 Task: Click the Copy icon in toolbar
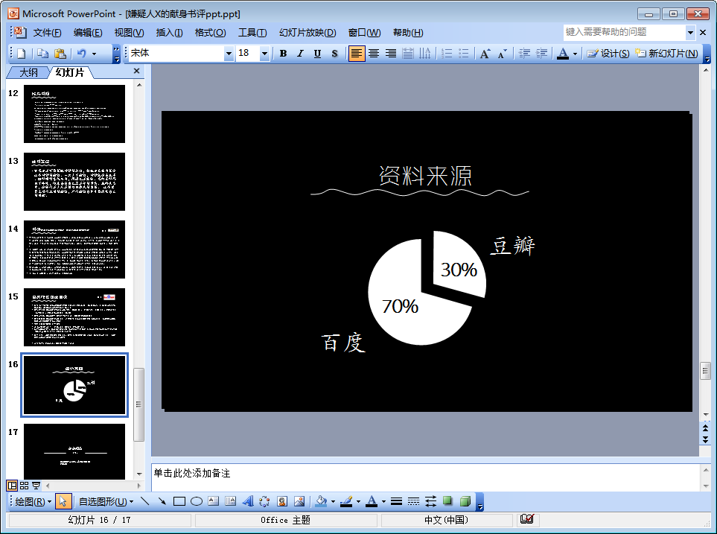point(42,54)
